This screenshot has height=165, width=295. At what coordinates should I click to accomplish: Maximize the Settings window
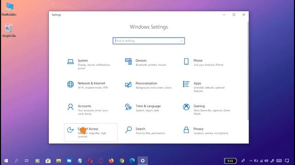(234, 15)
